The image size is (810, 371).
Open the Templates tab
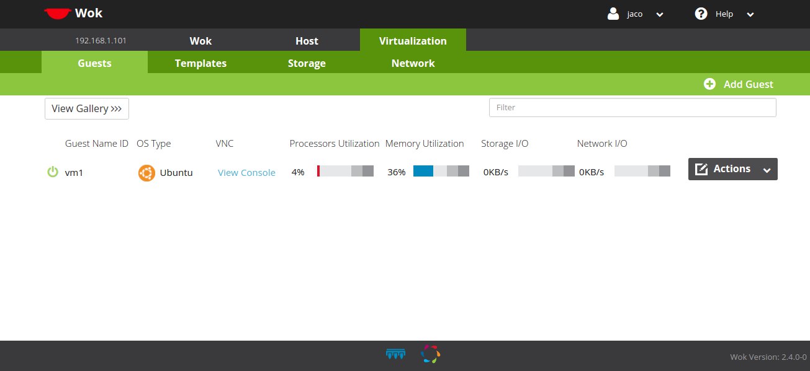[x=200, y=63]
